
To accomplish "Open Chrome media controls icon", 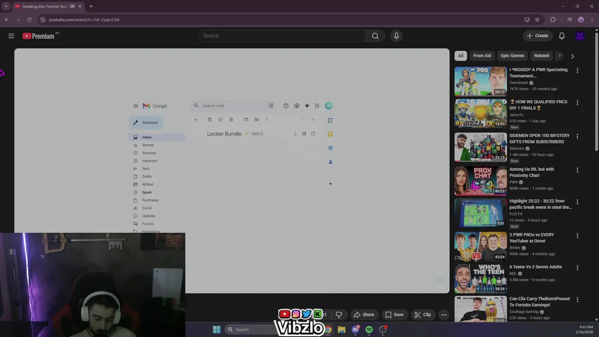I will click(570, 20).
